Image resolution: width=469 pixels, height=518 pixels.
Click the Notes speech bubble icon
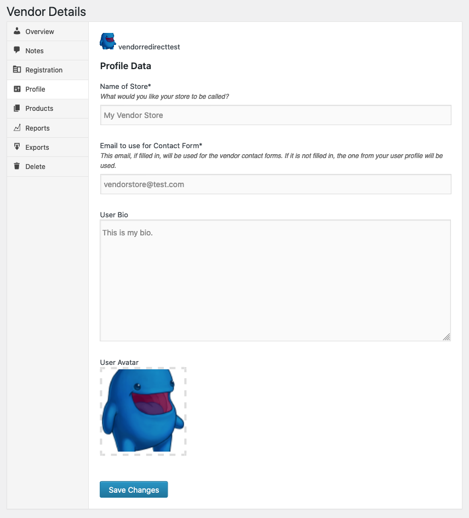[x=17, y=50]
